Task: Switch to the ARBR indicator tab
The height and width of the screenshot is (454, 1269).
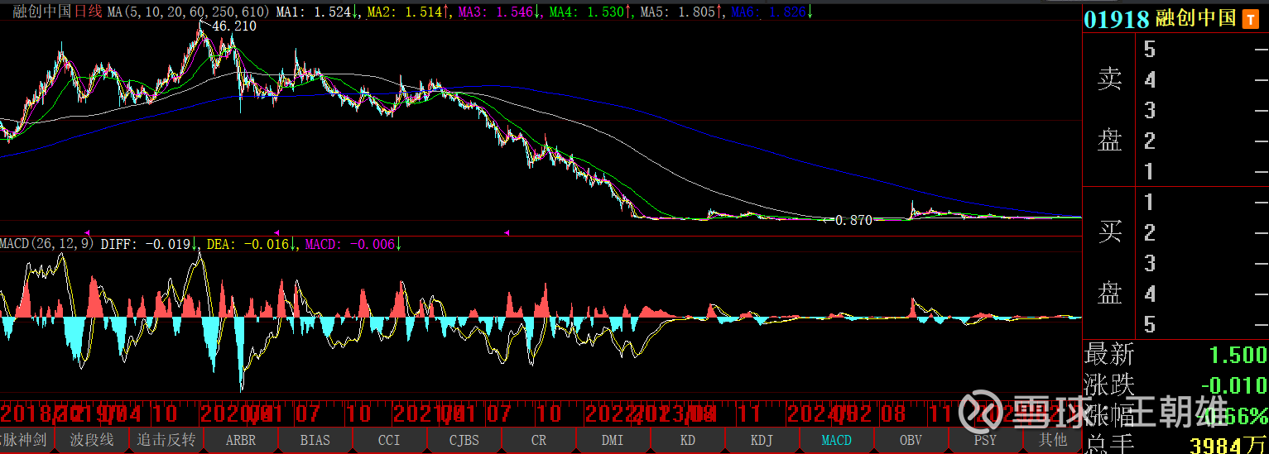Action: point(241,440)
